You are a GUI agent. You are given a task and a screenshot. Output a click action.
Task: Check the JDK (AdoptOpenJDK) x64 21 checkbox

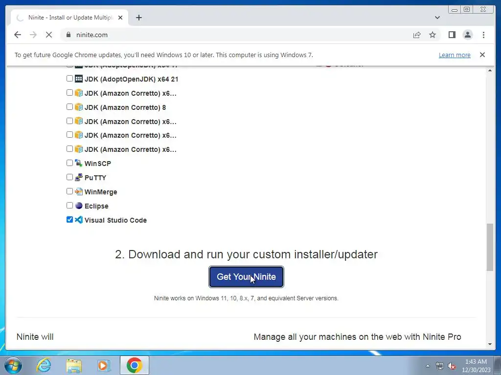(69, 79)
